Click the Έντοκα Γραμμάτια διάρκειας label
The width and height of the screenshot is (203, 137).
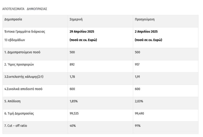pyautogui.click(x=25, y=31)
